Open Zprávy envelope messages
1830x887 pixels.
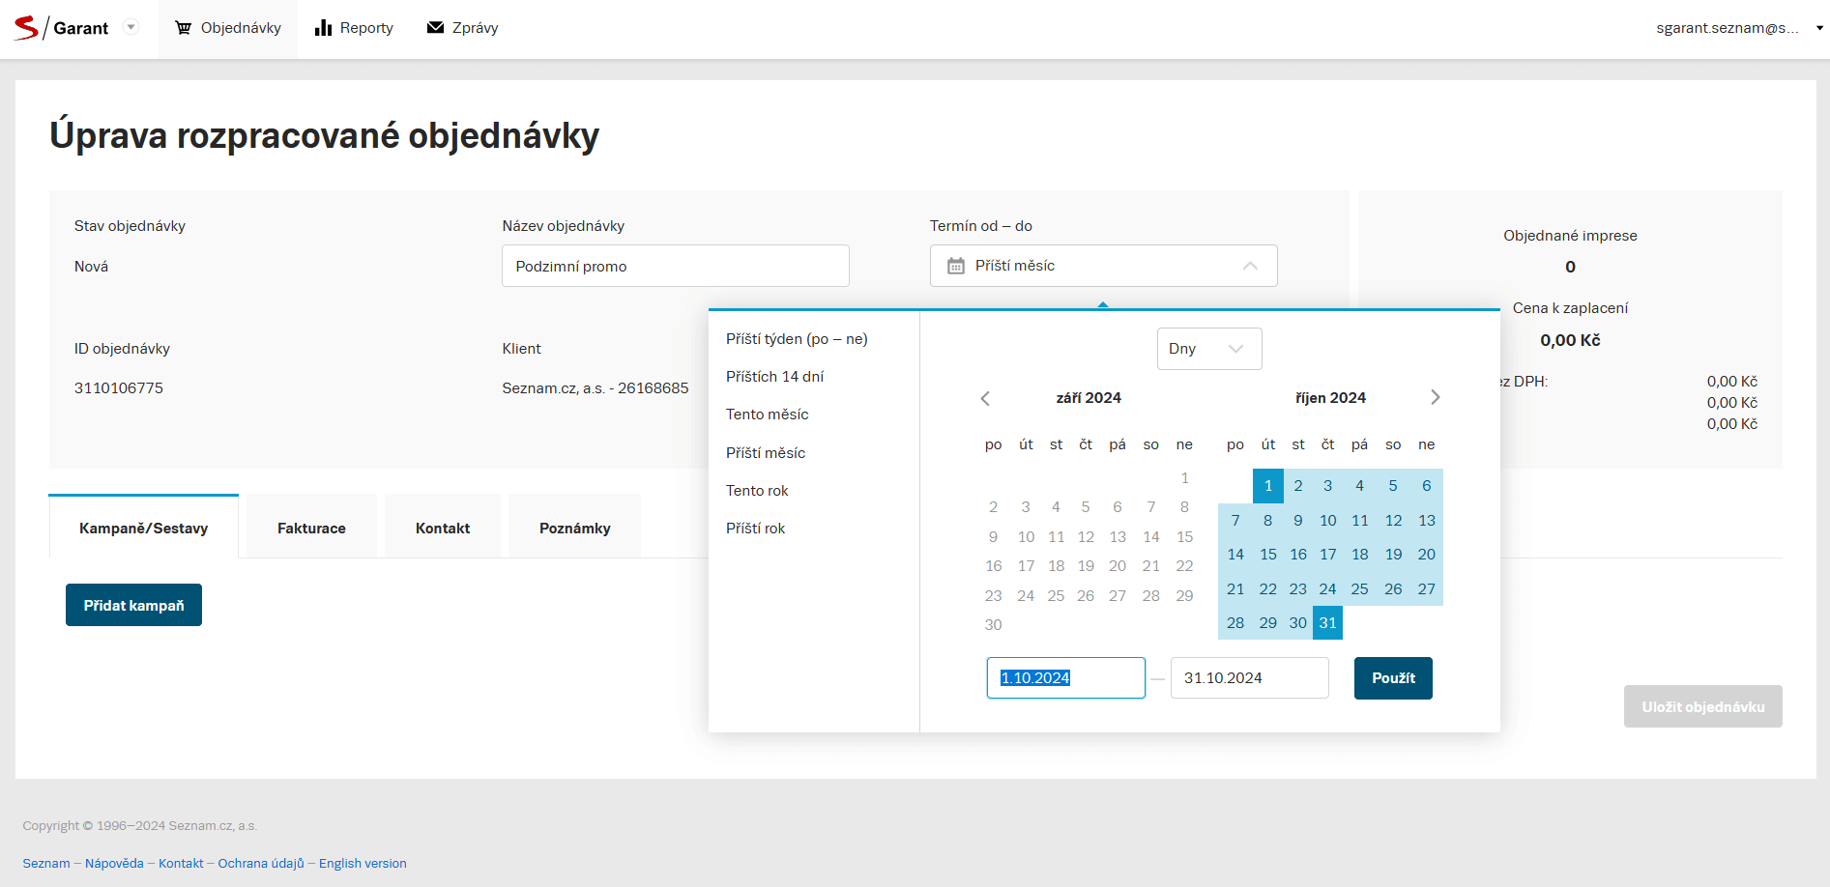coord(463,28)
